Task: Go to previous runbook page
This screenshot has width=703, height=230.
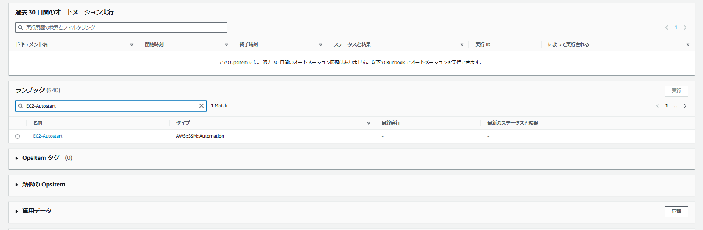Action: click(658, 106)
